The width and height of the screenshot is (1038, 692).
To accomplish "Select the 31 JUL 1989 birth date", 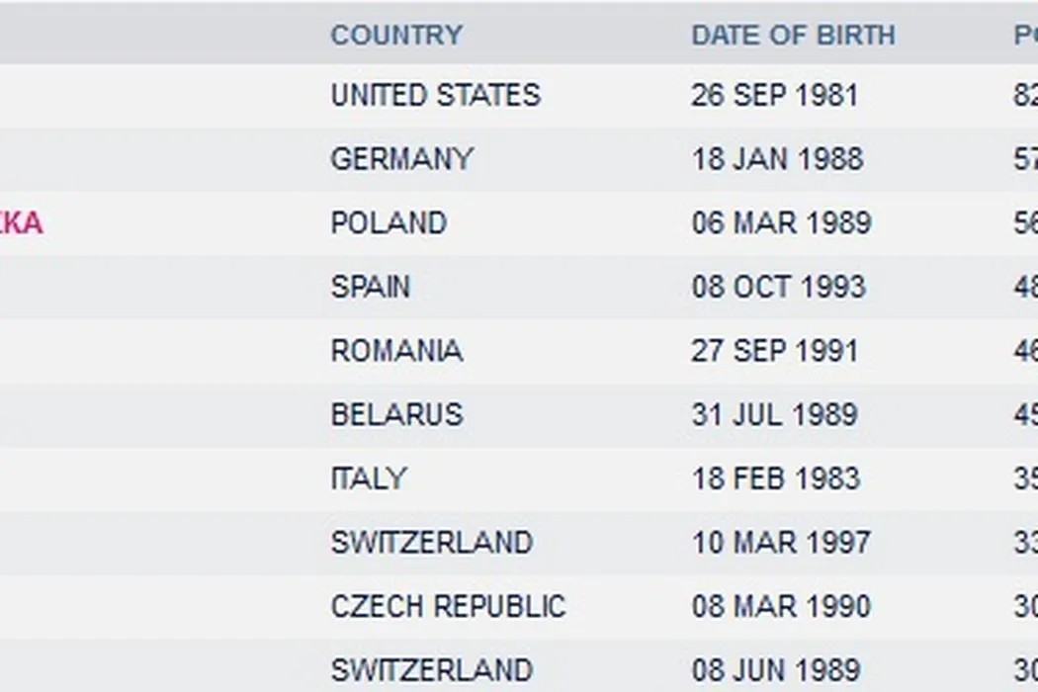I will point(774,414).
